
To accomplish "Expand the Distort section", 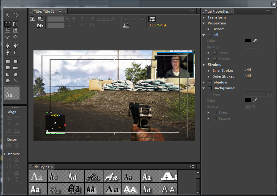I will click(209, 29).
